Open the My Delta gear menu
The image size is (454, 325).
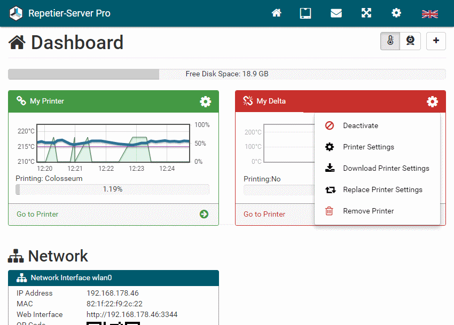coord(432,101)
